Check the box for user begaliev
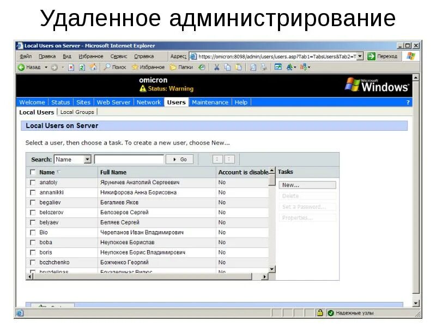436x327 pixels. click(33, 202)
